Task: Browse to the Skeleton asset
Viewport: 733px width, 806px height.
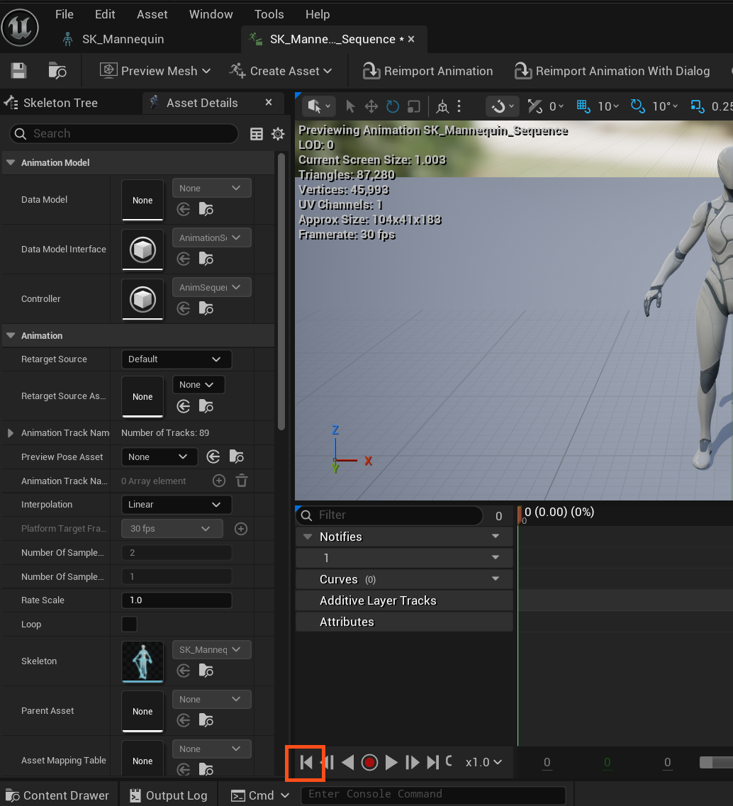Action: tap(206, 671)
